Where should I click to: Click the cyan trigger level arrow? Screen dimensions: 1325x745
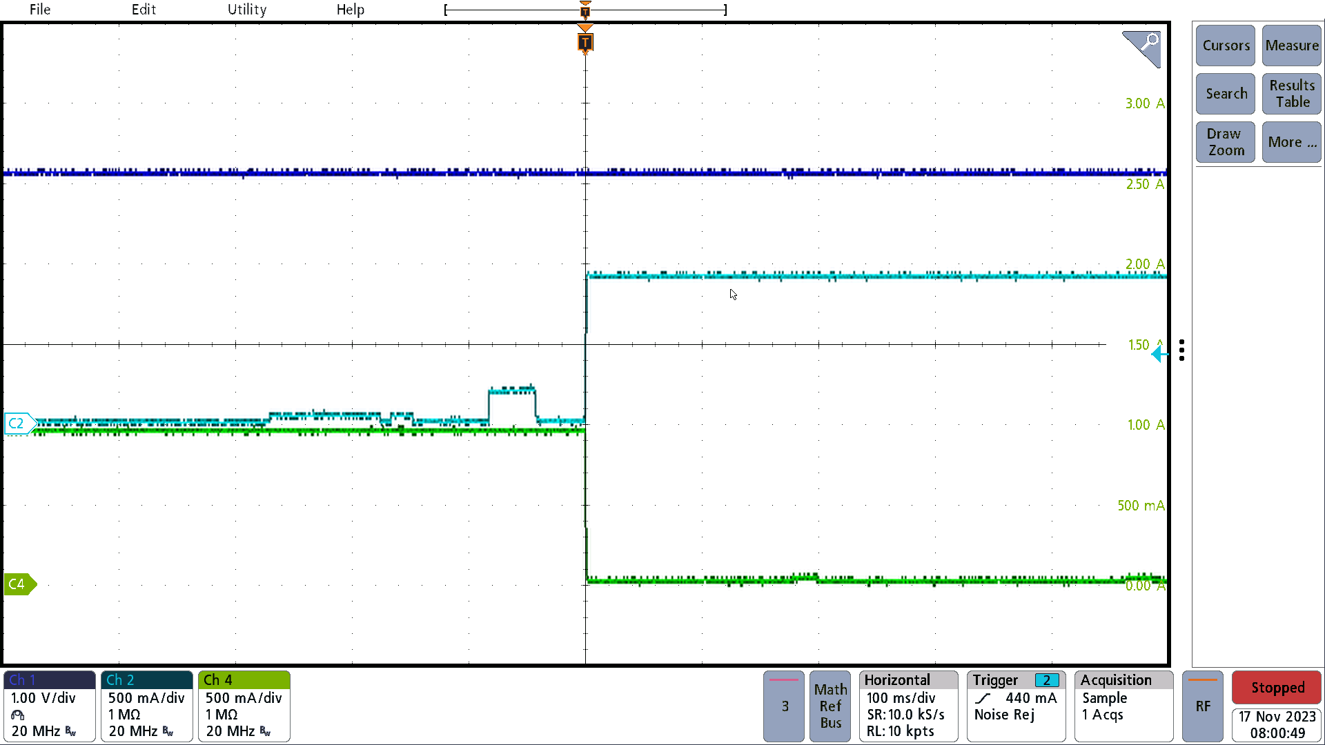[1159, 355]
